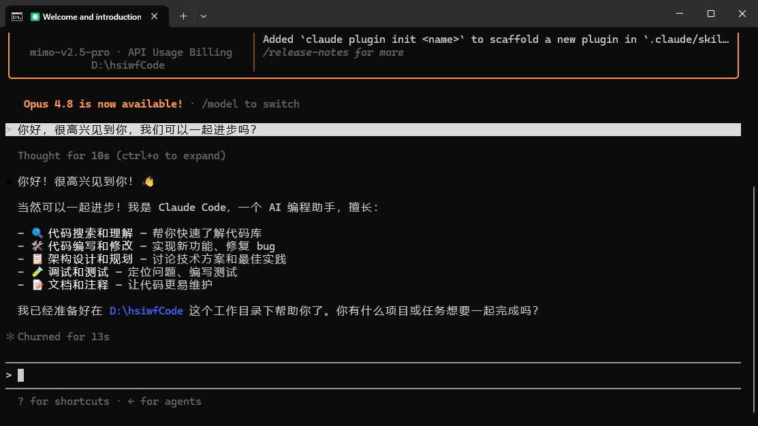Minimize the terminal window
Screen dimensions: 758x426
(x=680, y=14)
